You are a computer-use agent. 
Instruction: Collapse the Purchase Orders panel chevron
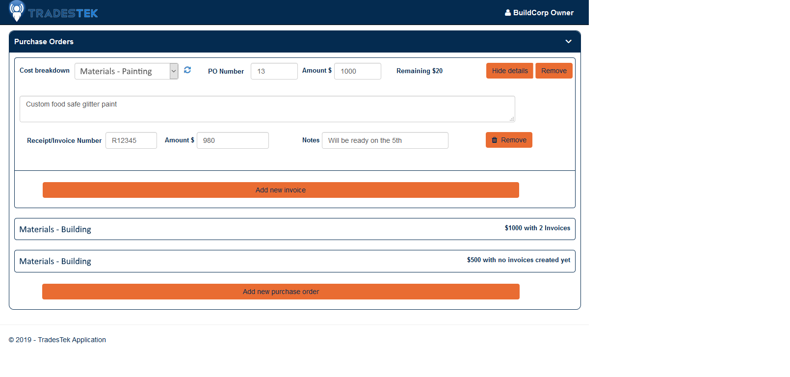tap(568, 42)
